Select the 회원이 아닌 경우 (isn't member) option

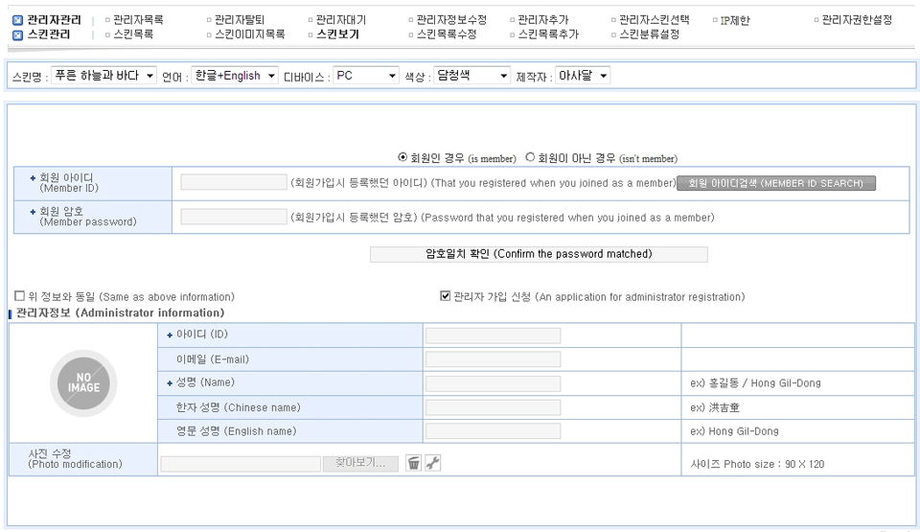[530, 157]
